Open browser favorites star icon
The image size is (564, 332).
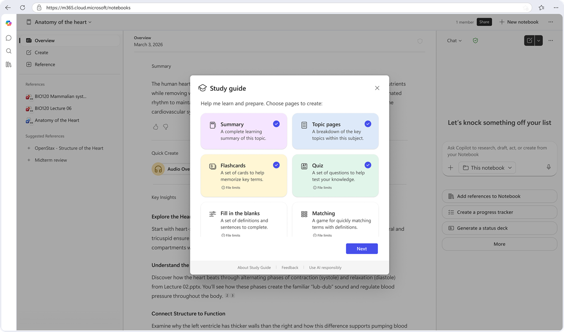541,8
